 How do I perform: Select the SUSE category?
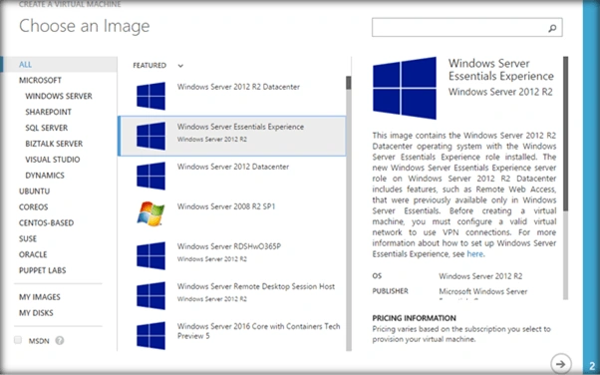click(28, 238)
